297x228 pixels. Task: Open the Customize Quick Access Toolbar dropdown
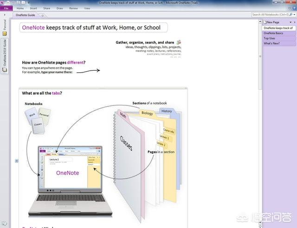click(29, 3)
